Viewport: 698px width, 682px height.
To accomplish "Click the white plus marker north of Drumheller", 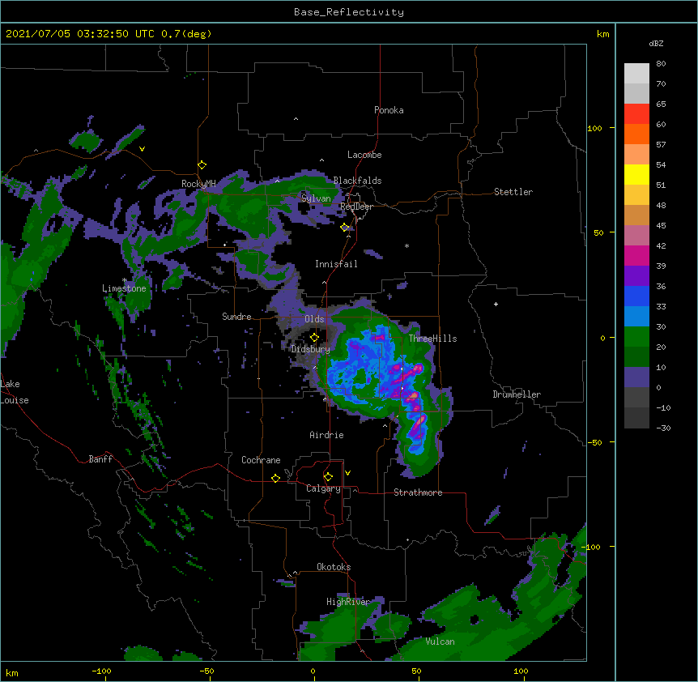I will pyautogui.click(x=496, y=304).
